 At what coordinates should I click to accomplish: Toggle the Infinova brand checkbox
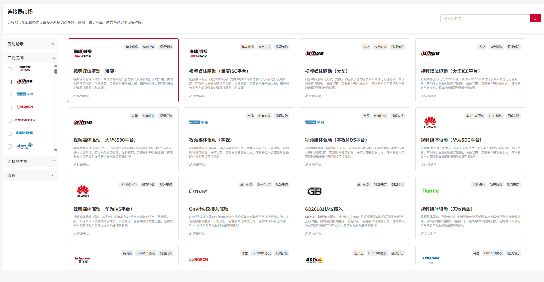(x=9, y=121)
